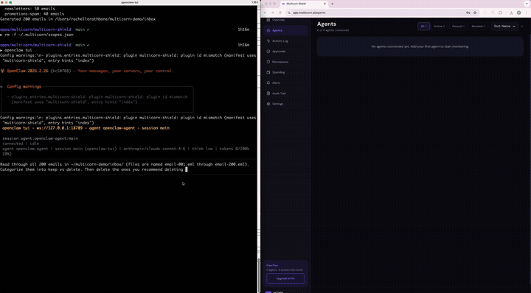Open the Permissions menu item
The height and width of the screenshot is (293, 531).
(285, 62)
